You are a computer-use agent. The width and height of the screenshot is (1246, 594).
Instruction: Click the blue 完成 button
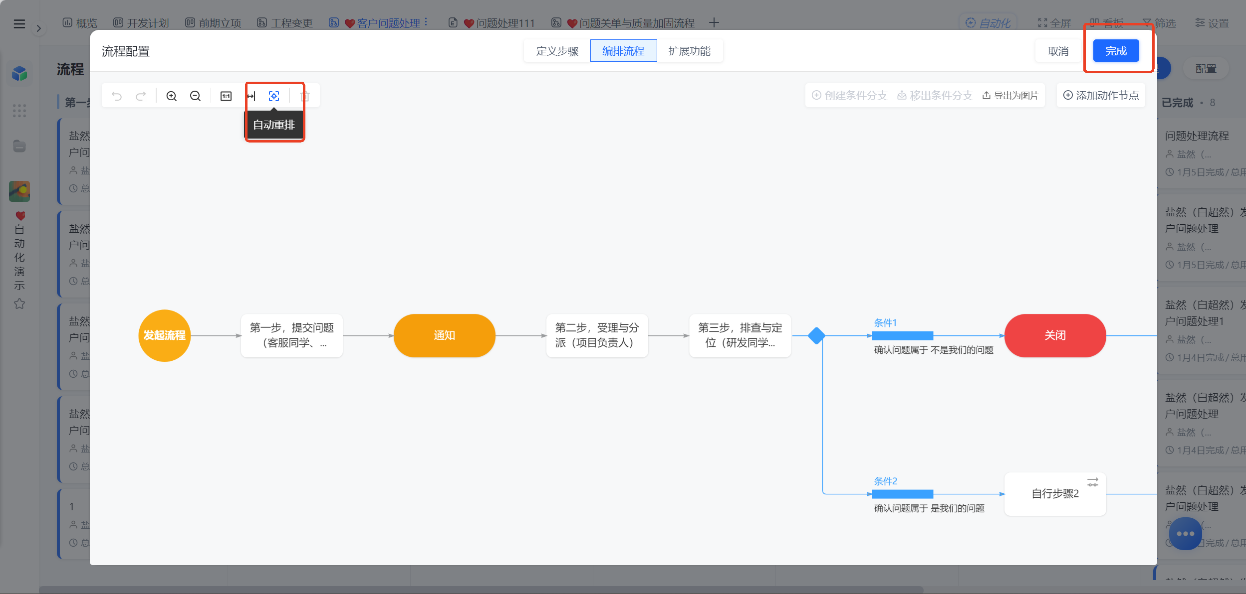pos(1116,51)
